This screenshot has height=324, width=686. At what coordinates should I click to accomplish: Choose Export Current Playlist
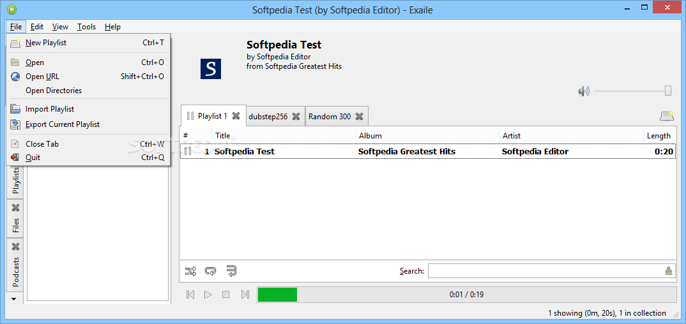point(88,124)
